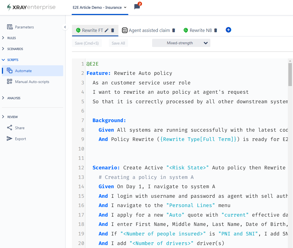Click line number 10 in the gutter
The width and height of the screenshot is (293, 248).
coord(81,149)
